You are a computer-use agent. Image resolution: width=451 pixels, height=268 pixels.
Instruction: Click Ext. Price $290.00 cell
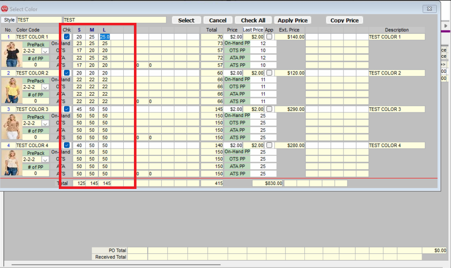[x=291, y=109]
